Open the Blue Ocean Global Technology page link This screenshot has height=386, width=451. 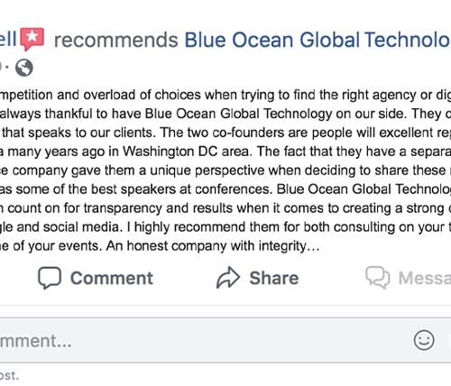tap(318, 40)
